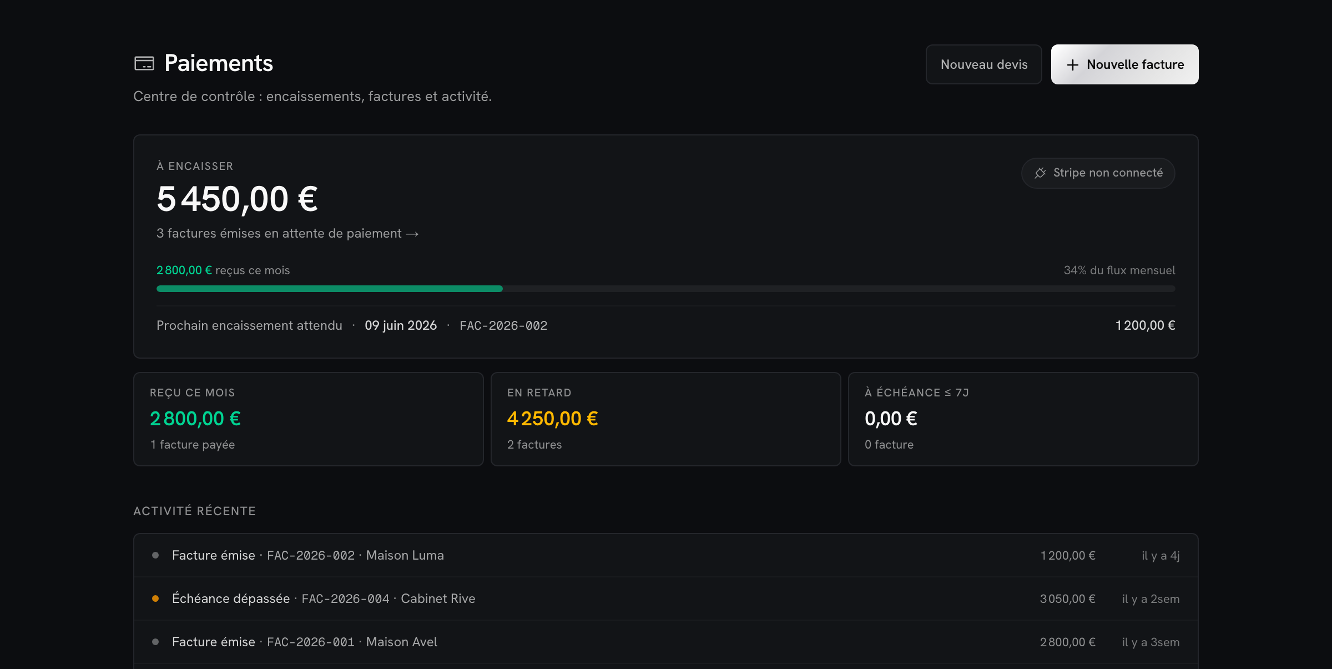Viewport: 1332px width, 669px height.
Task: Click the 1 facture payée label
Action: click(x=192, y=445)
